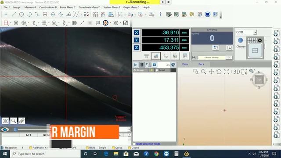
Task: Toggle the Cross status option
Action: pyautogui.click(x=117, y=148)
